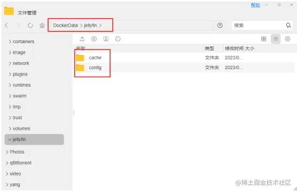
Task: Open the help link
Action: 255,5
